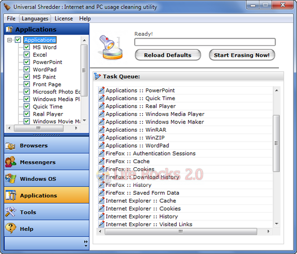Image resolution: width=297 pixels, height=254 pixels.
Task: Click tree panel scroll down arrow
Action: coord(85,120)
